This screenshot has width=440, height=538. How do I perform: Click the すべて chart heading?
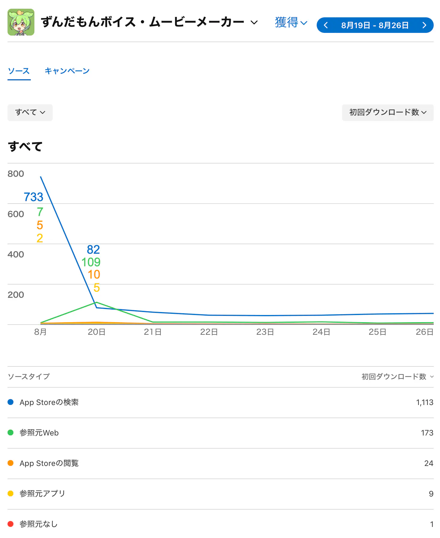(25, 146)
